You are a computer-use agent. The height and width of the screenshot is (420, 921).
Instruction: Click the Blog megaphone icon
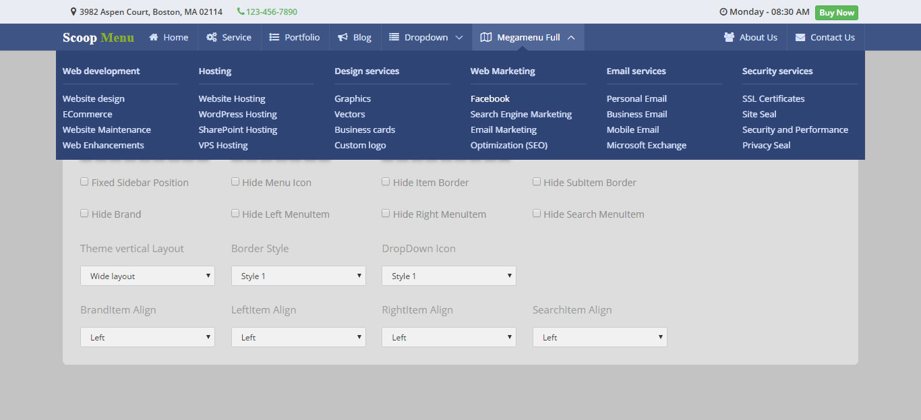pyautogui.click(x=343, y=37)
